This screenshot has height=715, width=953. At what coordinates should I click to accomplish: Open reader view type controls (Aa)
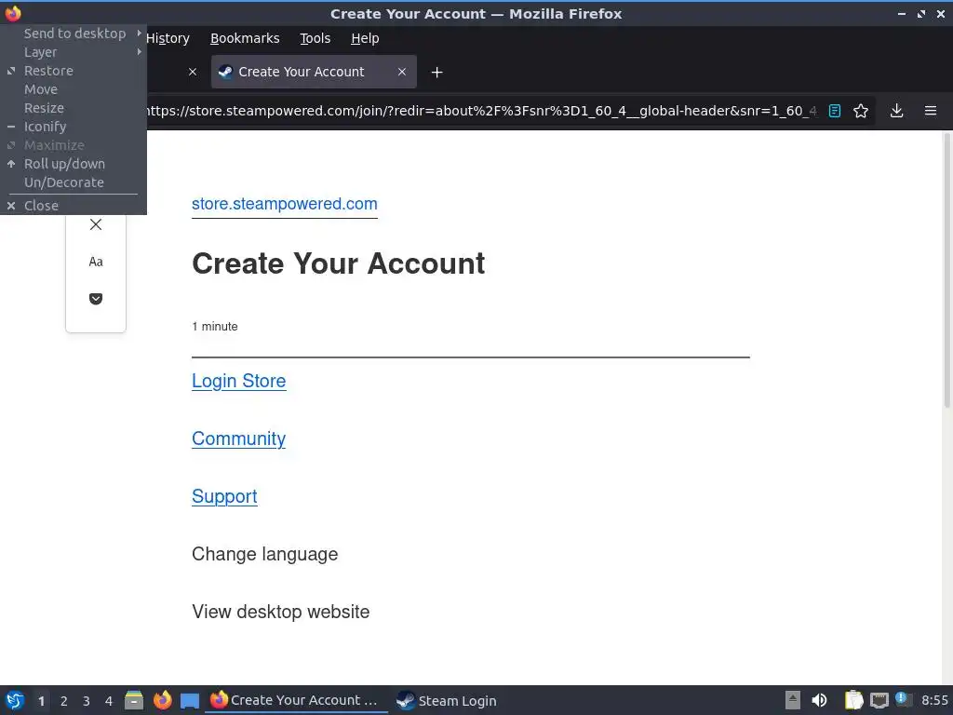96,262
